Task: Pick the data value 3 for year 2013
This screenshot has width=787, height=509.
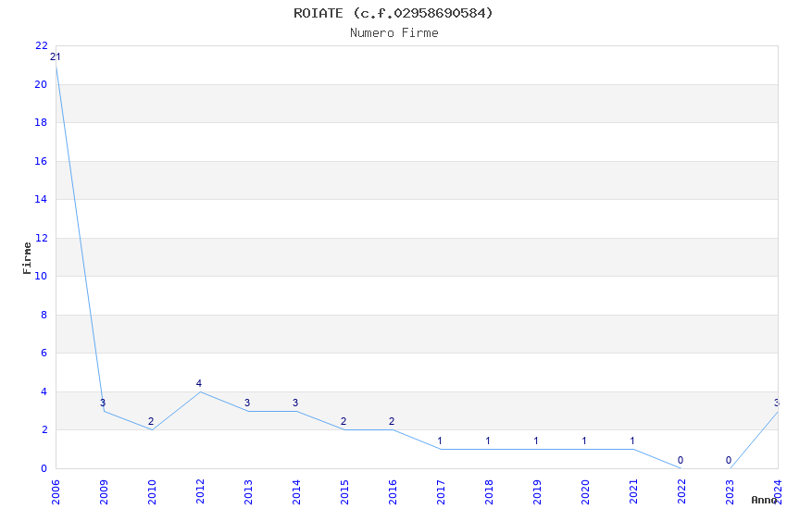Action: [247, 403]
